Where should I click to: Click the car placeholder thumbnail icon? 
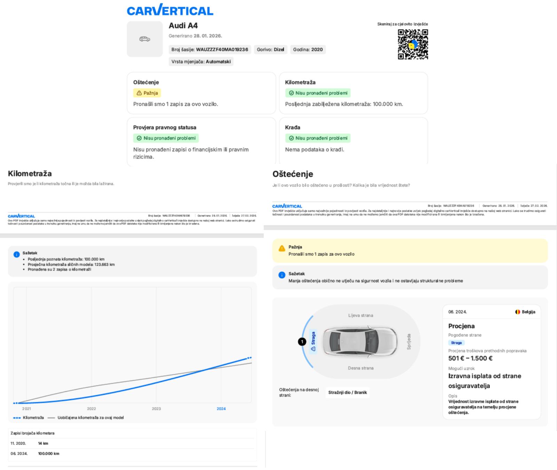[144, 39]
